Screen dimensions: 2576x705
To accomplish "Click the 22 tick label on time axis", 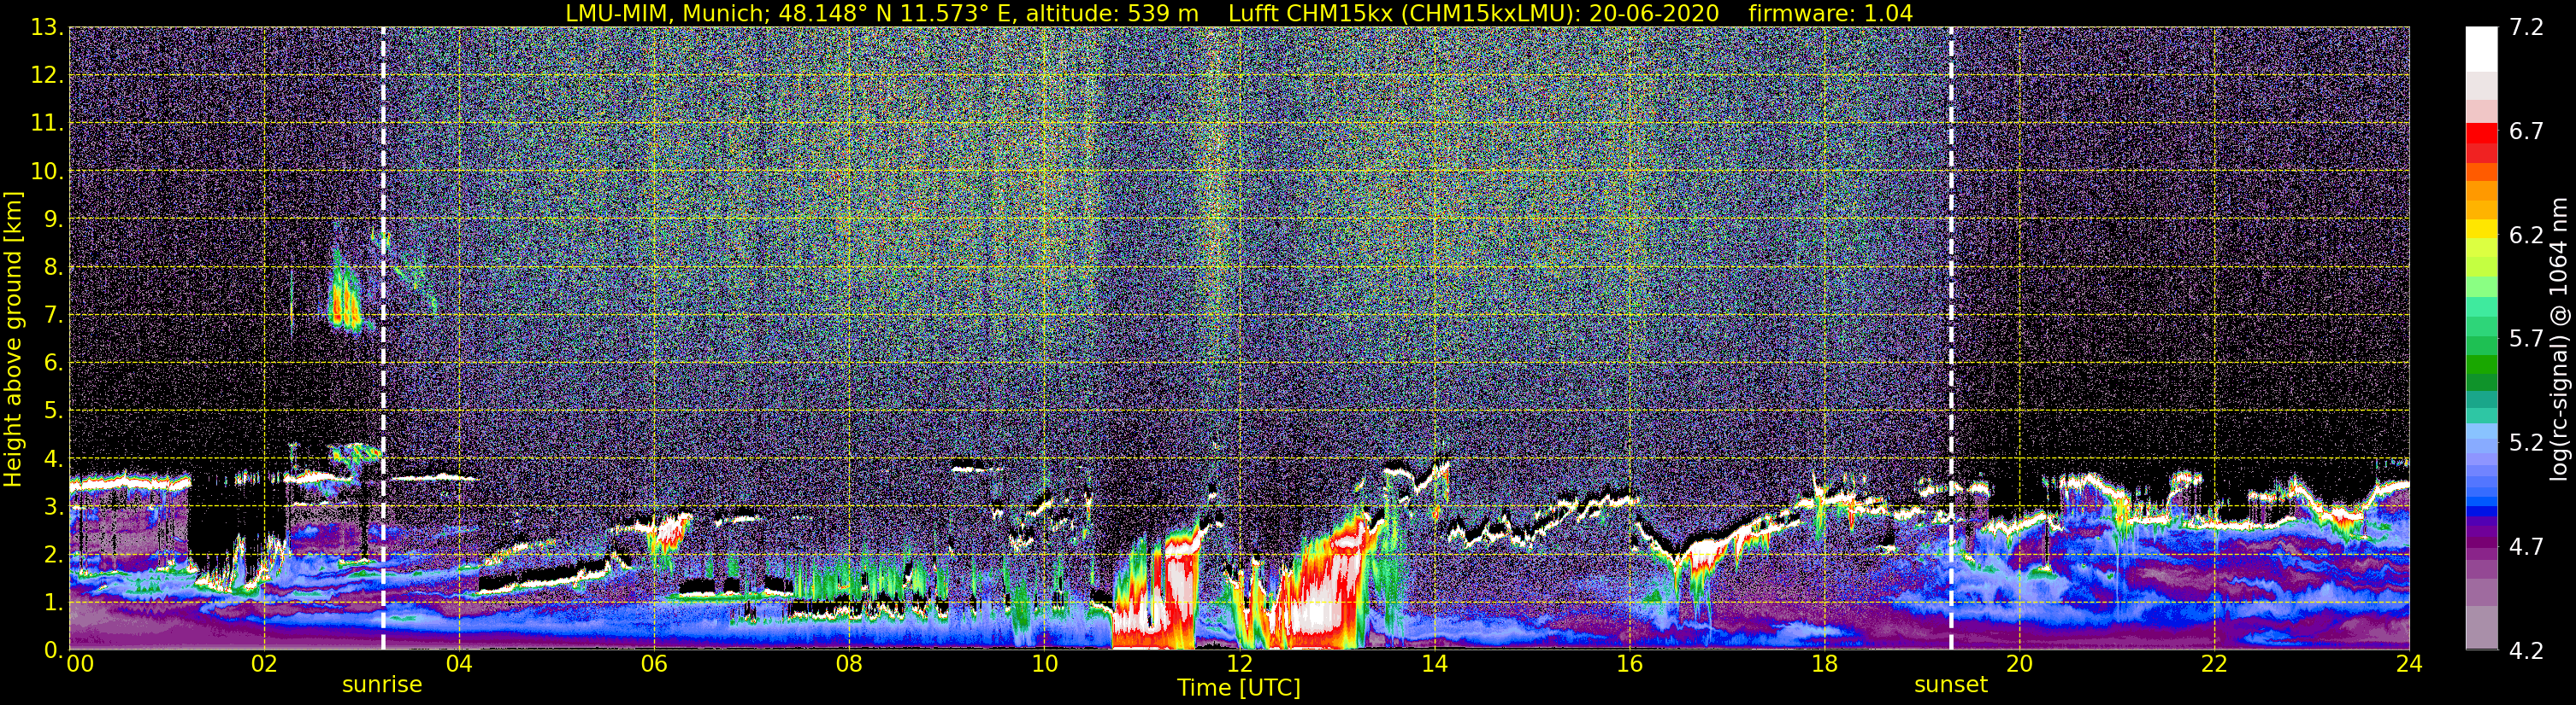I will (x=2214, y=664).
